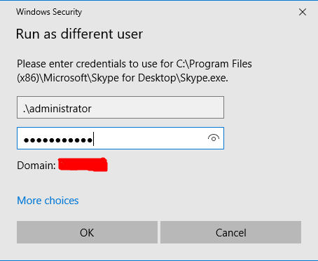318x261 pixels.
Task: Expand the More choices link
Action: 48,201
